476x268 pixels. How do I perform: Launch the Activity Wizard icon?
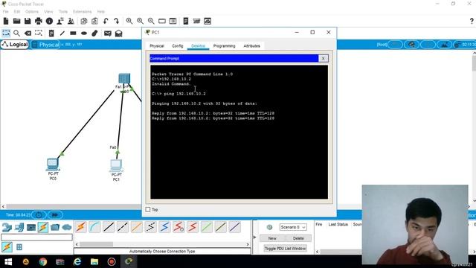[60, 21]
